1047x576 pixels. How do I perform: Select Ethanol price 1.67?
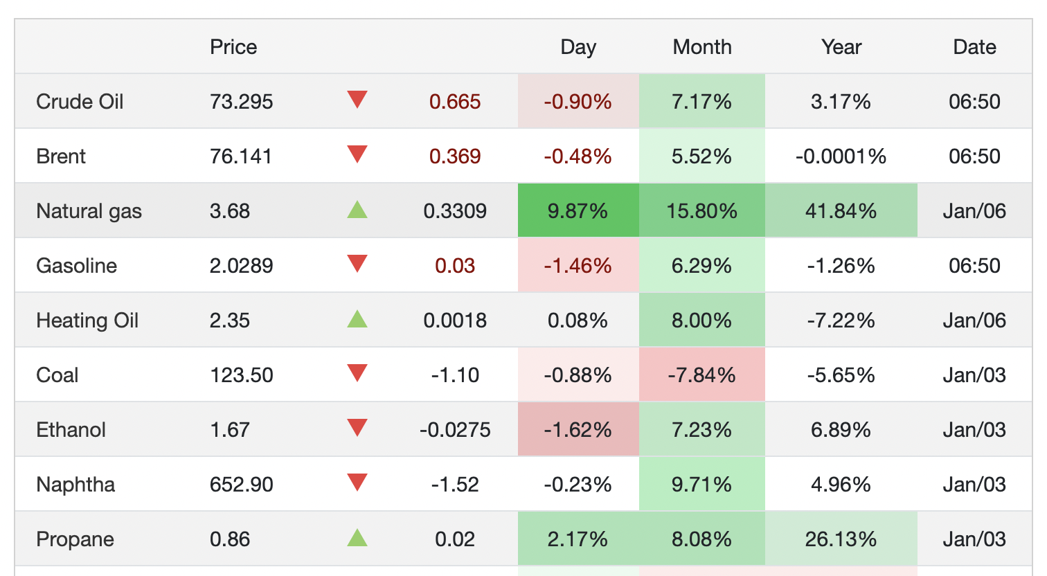(230, 430)
